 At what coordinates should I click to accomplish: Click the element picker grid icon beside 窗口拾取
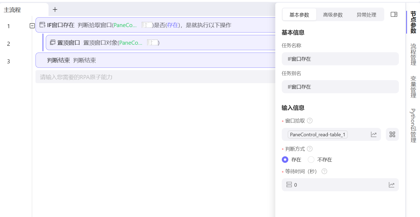(392, 134)
